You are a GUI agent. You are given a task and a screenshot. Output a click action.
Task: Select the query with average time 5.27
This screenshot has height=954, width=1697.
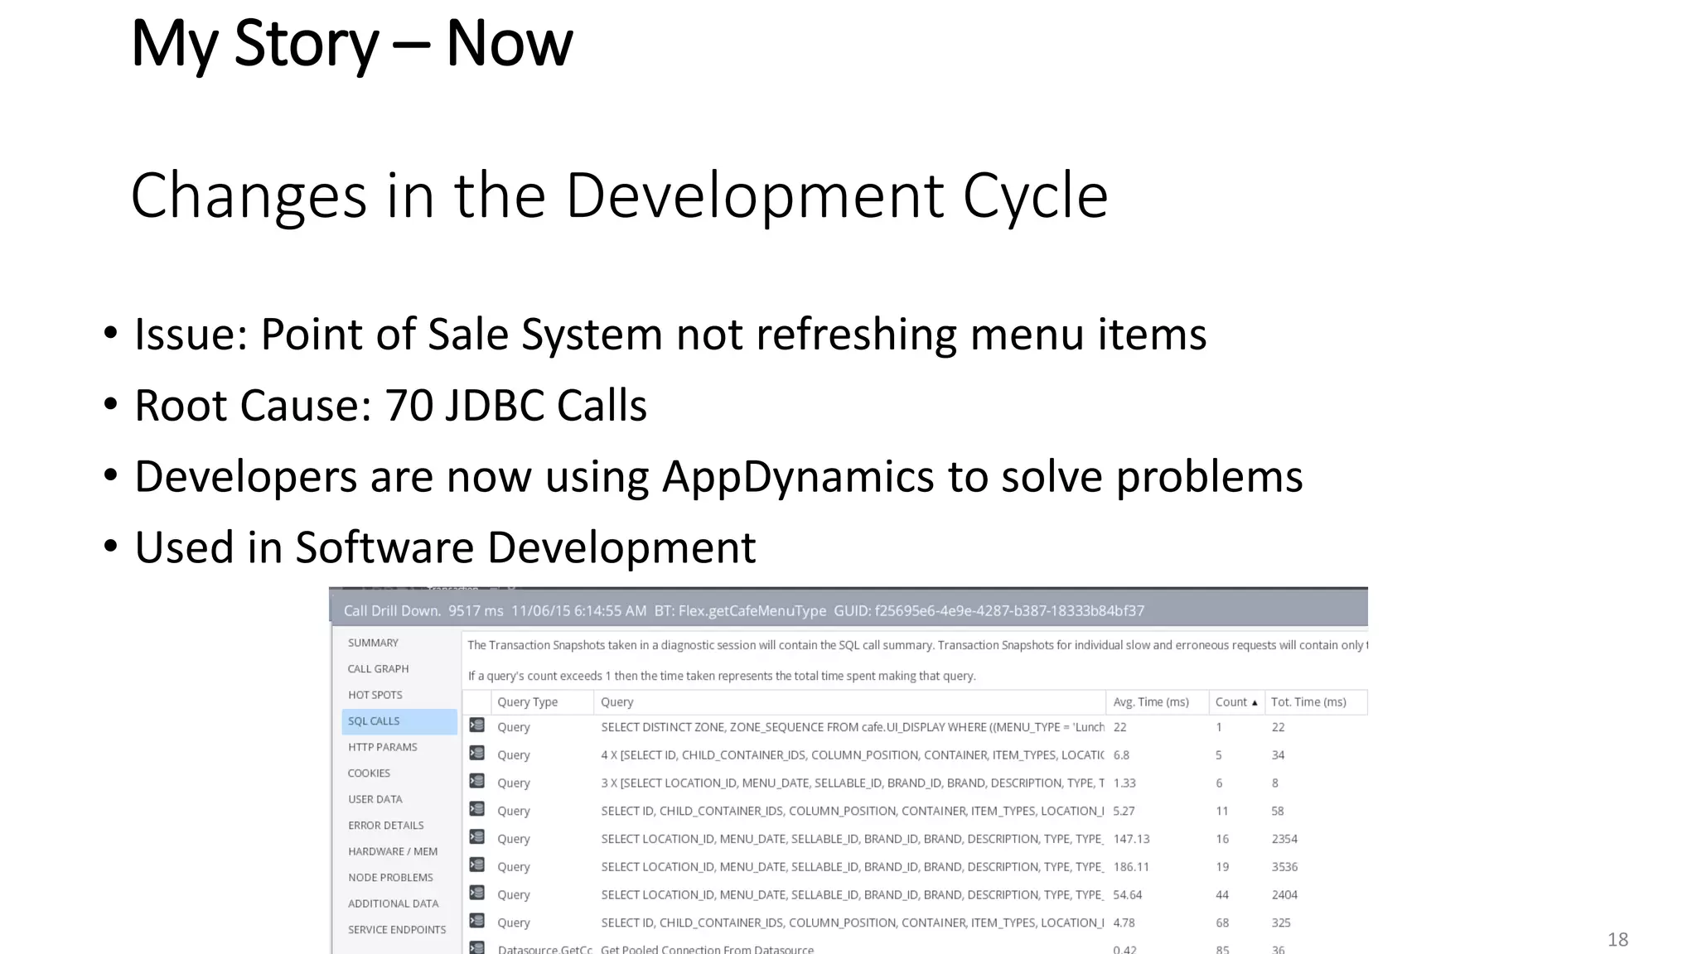coord(853,812)
